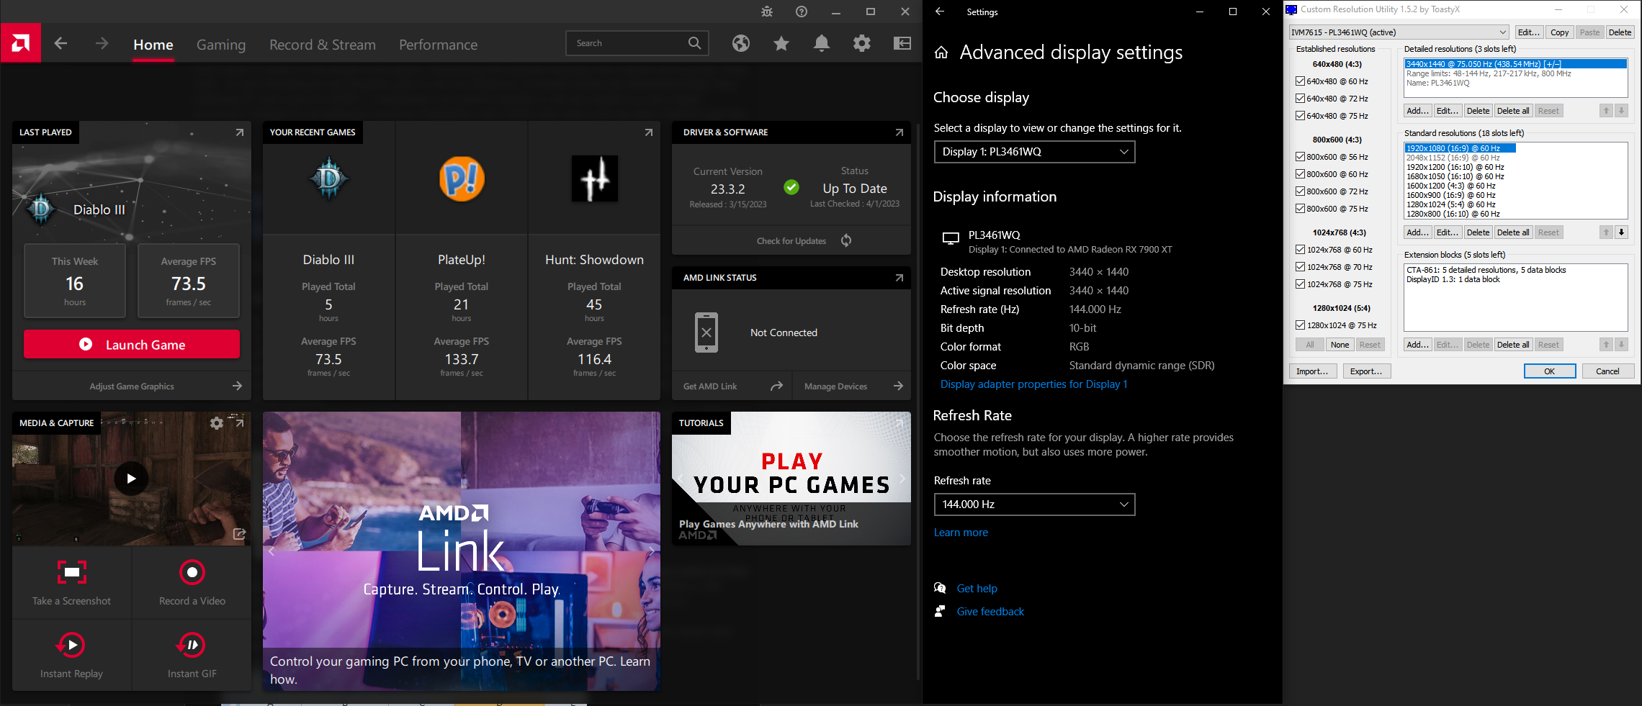Go back using AMD Software's back arrow

click(x=61, y=44)
